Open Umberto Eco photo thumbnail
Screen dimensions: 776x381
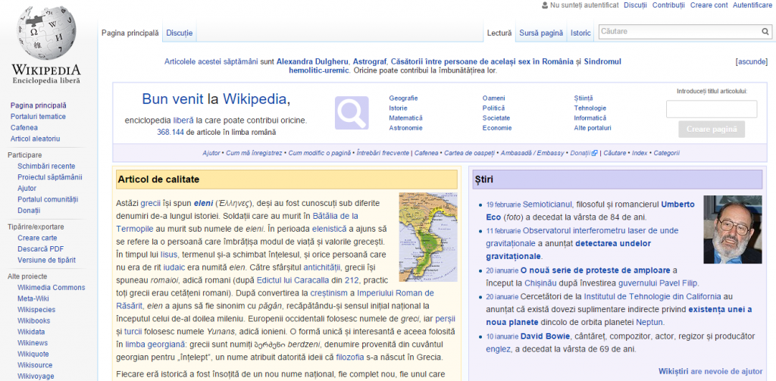coord(733,229)
